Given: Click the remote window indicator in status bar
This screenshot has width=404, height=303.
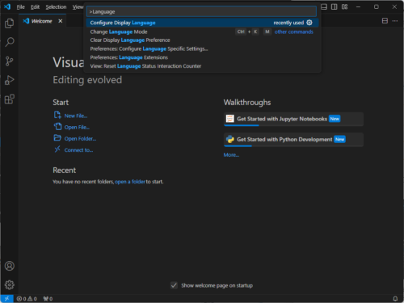Looking at the screenshot, I should (x=6, y=298).
